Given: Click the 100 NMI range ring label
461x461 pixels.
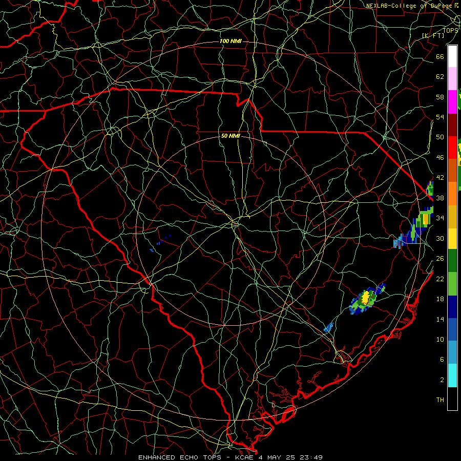Looking at the screenshot, I should 231,41.
